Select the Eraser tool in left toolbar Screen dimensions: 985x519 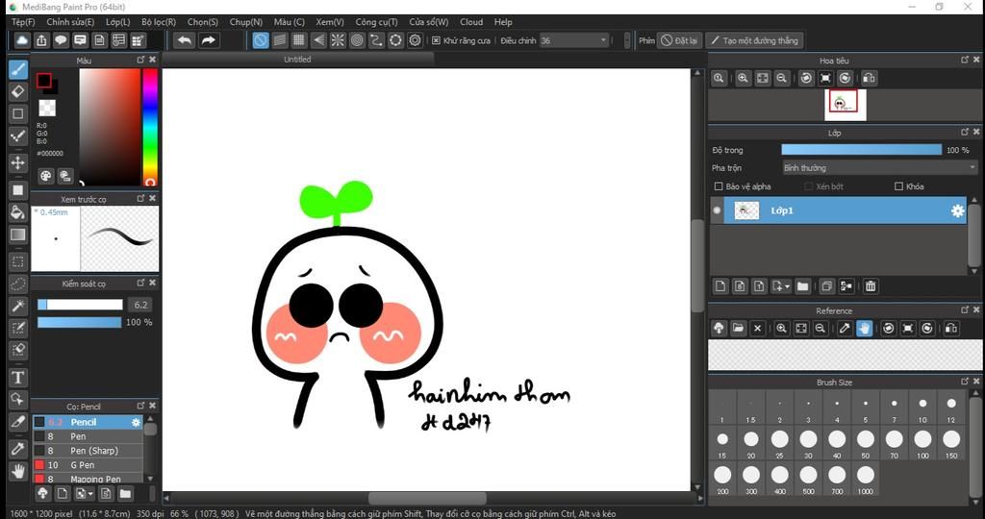(x=17, y=91)
